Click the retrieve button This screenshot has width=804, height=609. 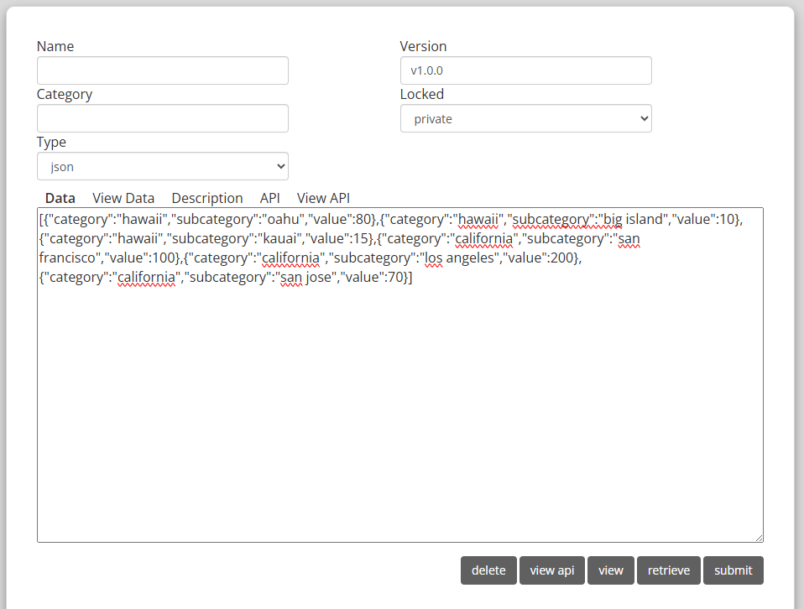(669, 570)
